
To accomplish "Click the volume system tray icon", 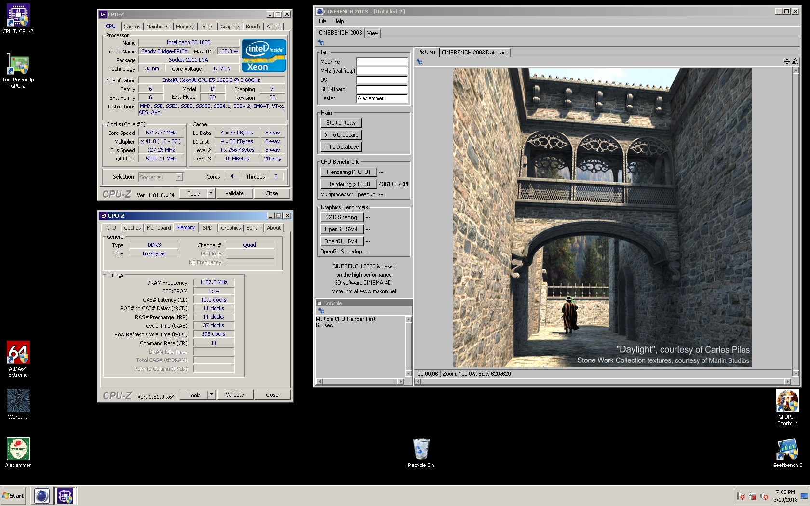I will point(764,496).
